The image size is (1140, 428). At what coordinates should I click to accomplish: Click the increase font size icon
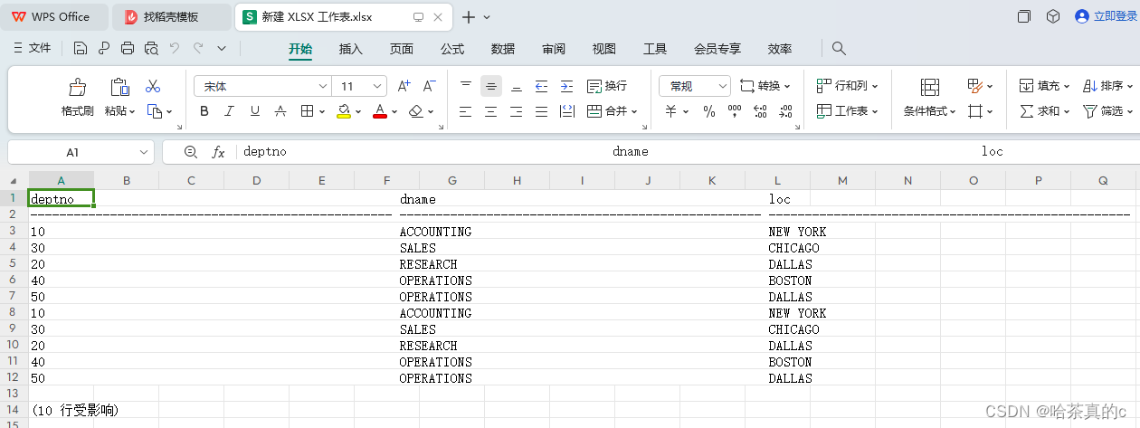point(404,86)
